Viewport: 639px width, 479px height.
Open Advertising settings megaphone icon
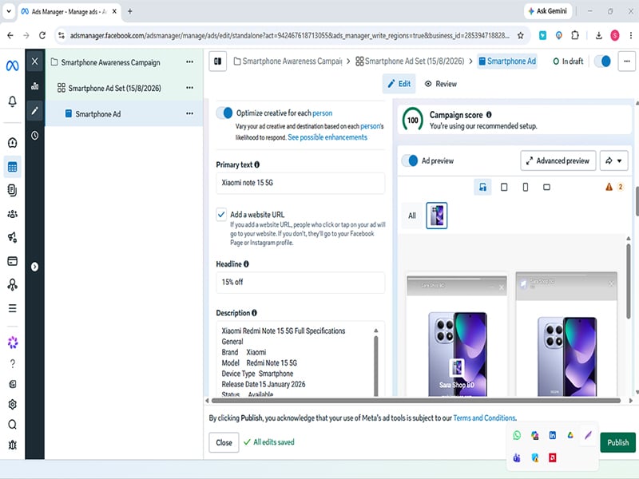[13, 237]
